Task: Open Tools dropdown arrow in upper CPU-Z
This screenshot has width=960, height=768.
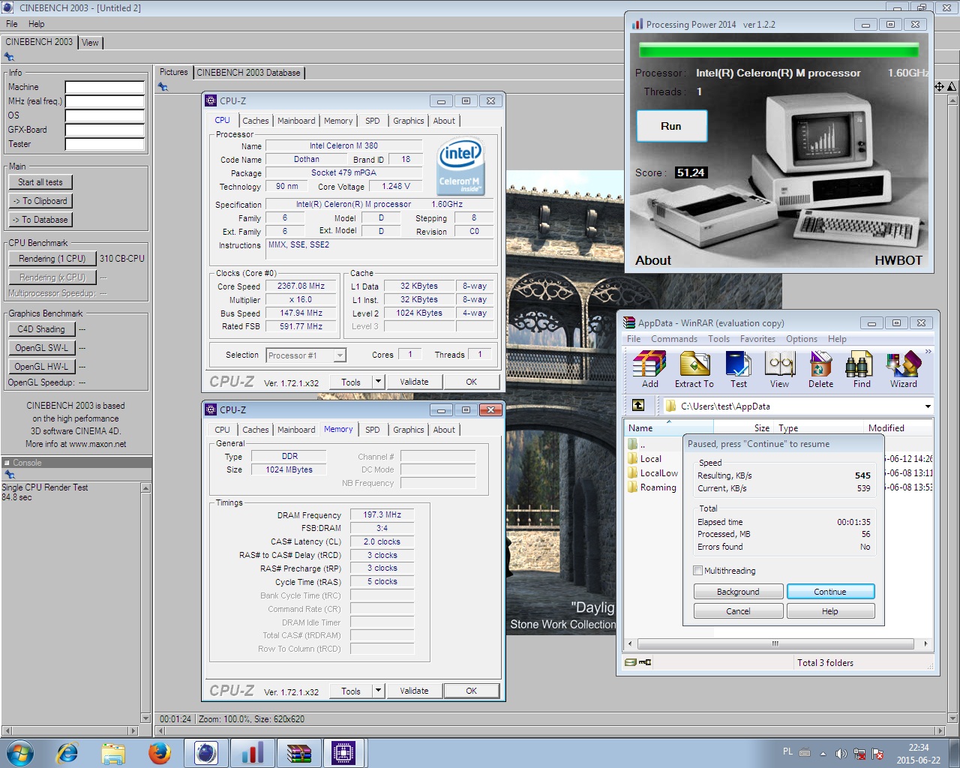Action: pos(378,382)
